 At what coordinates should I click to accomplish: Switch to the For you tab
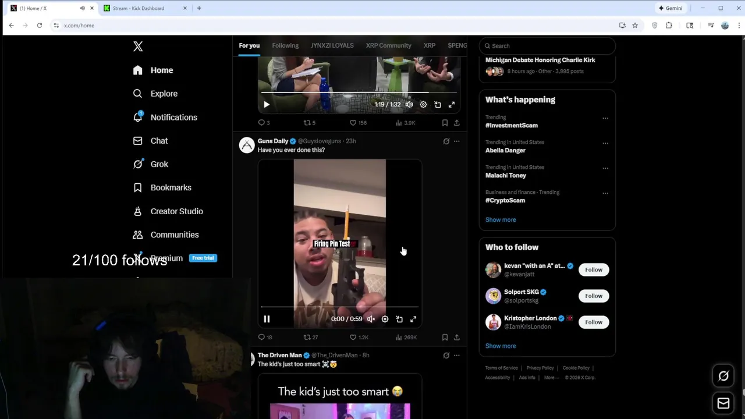point(249,45)
